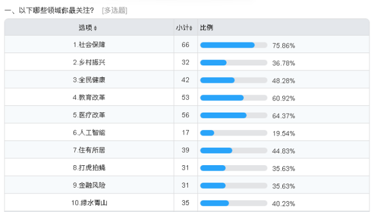Click the count 53 for 教育改革
This screenshot has width=371, height=212.
tap(185, 98)
